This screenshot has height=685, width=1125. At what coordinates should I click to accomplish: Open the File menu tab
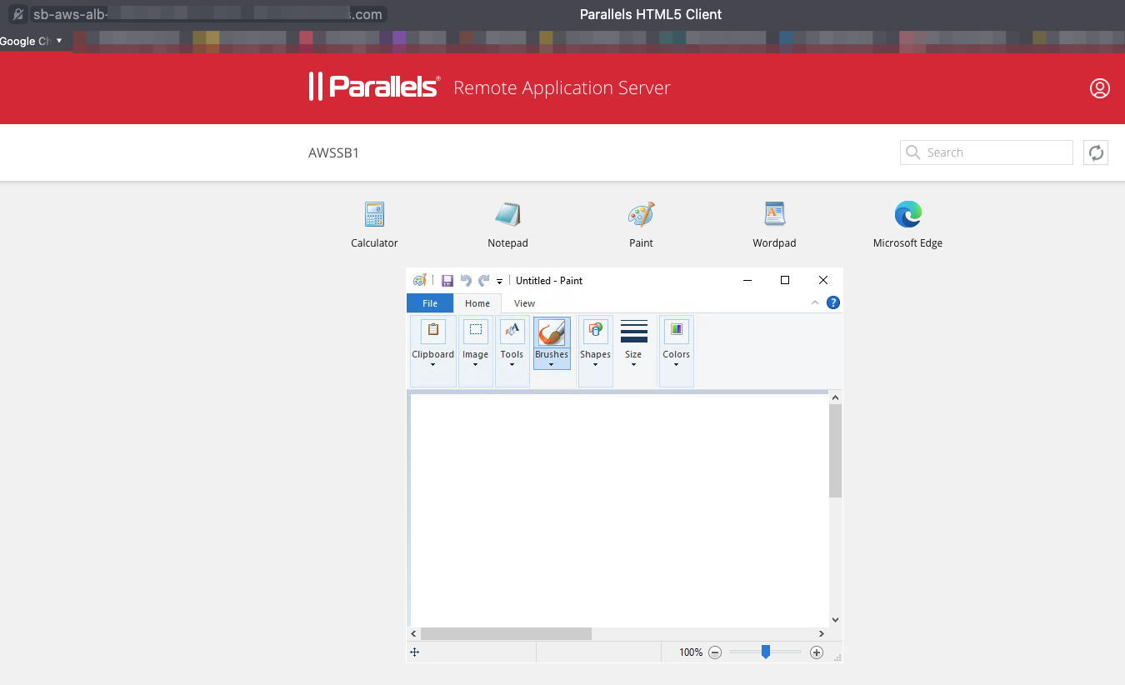(x=430, y=303)
